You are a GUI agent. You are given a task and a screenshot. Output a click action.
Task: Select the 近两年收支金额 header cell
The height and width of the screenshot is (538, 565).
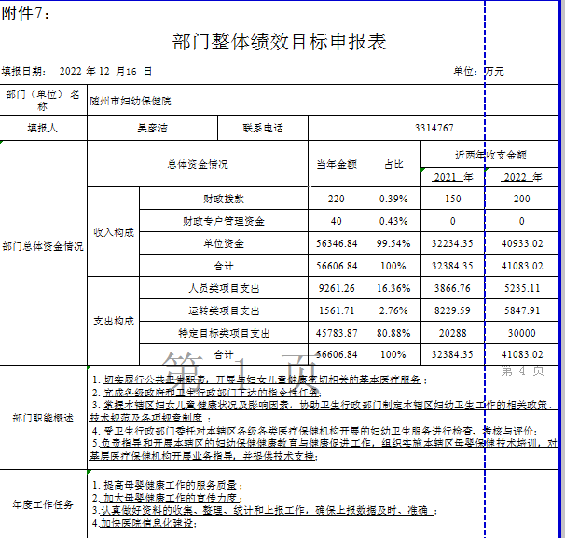click(490, 155)
